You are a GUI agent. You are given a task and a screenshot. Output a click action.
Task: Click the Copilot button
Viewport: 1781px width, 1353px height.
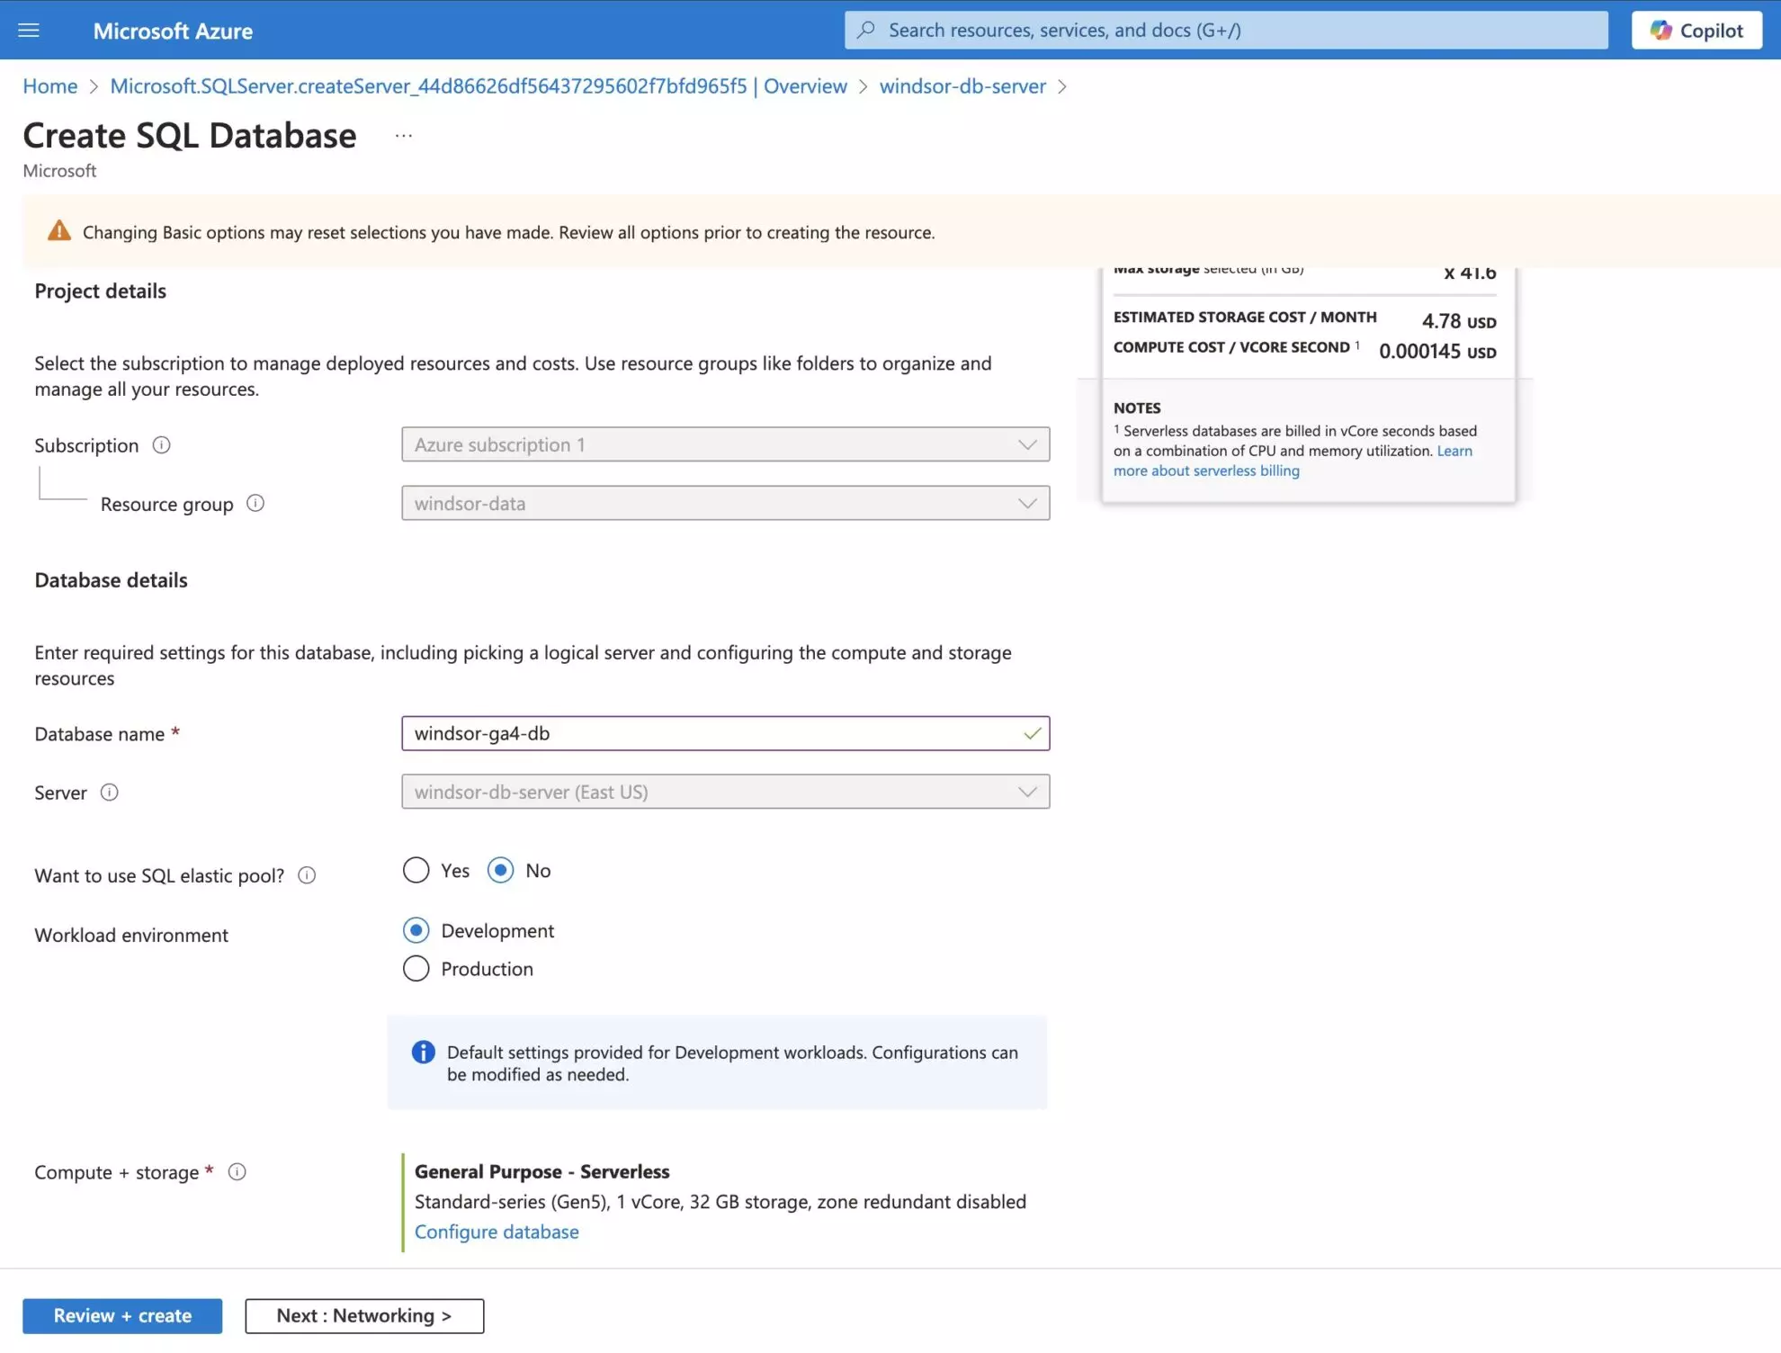click(x=1696, y=31)
